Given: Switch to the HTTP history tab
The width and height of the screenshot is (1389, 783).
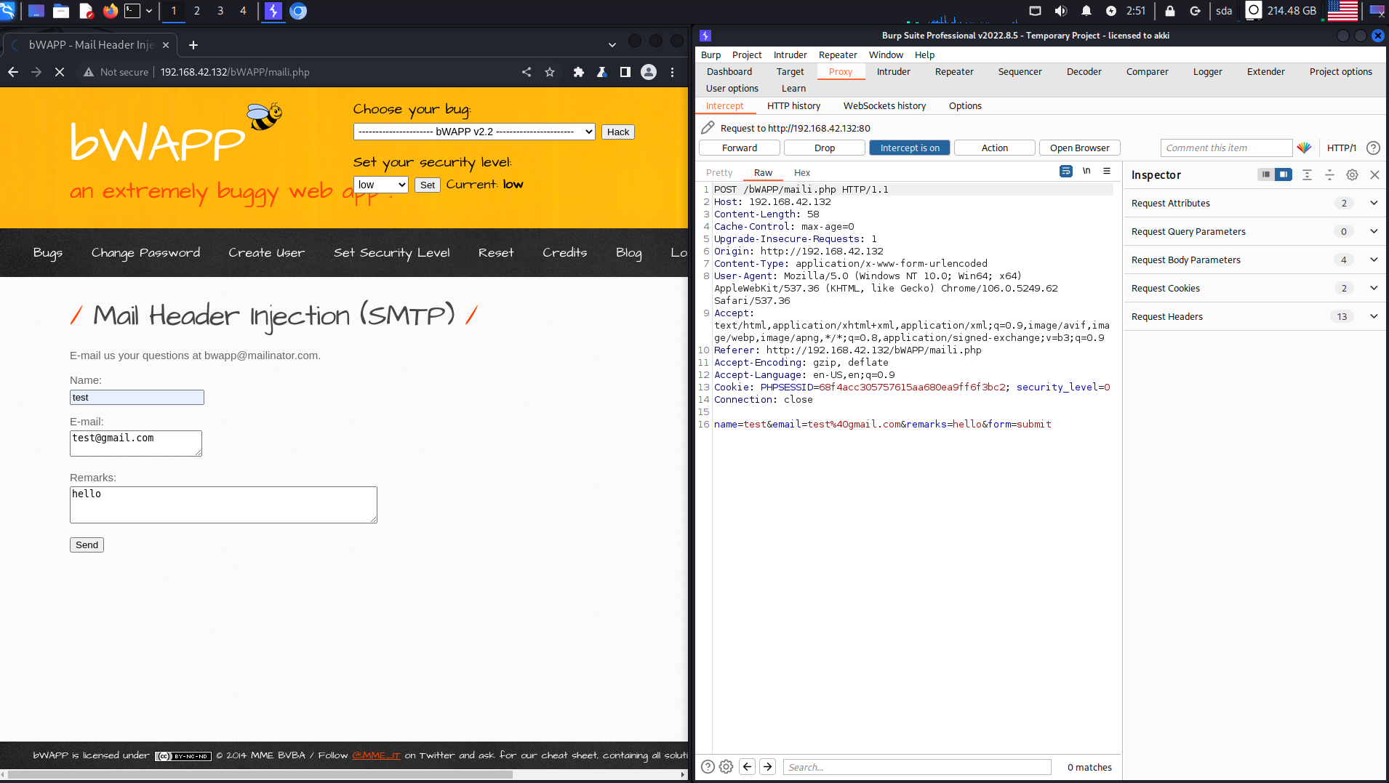Looking at the screenshot, I should tap(793, 105).
